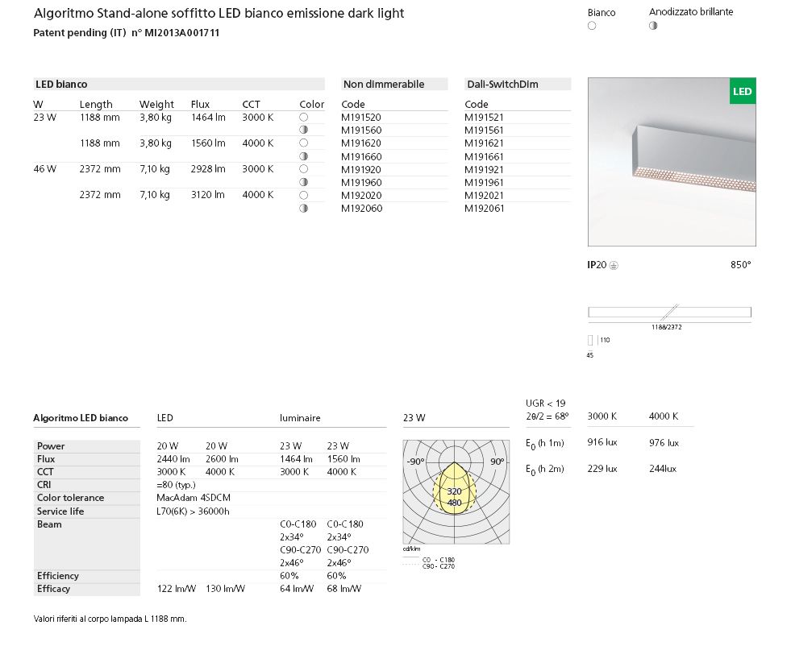Viewport: 791px width, 646px height.
Task: Open the Non dimmerabile column header
Action: [x=384, y=84]
